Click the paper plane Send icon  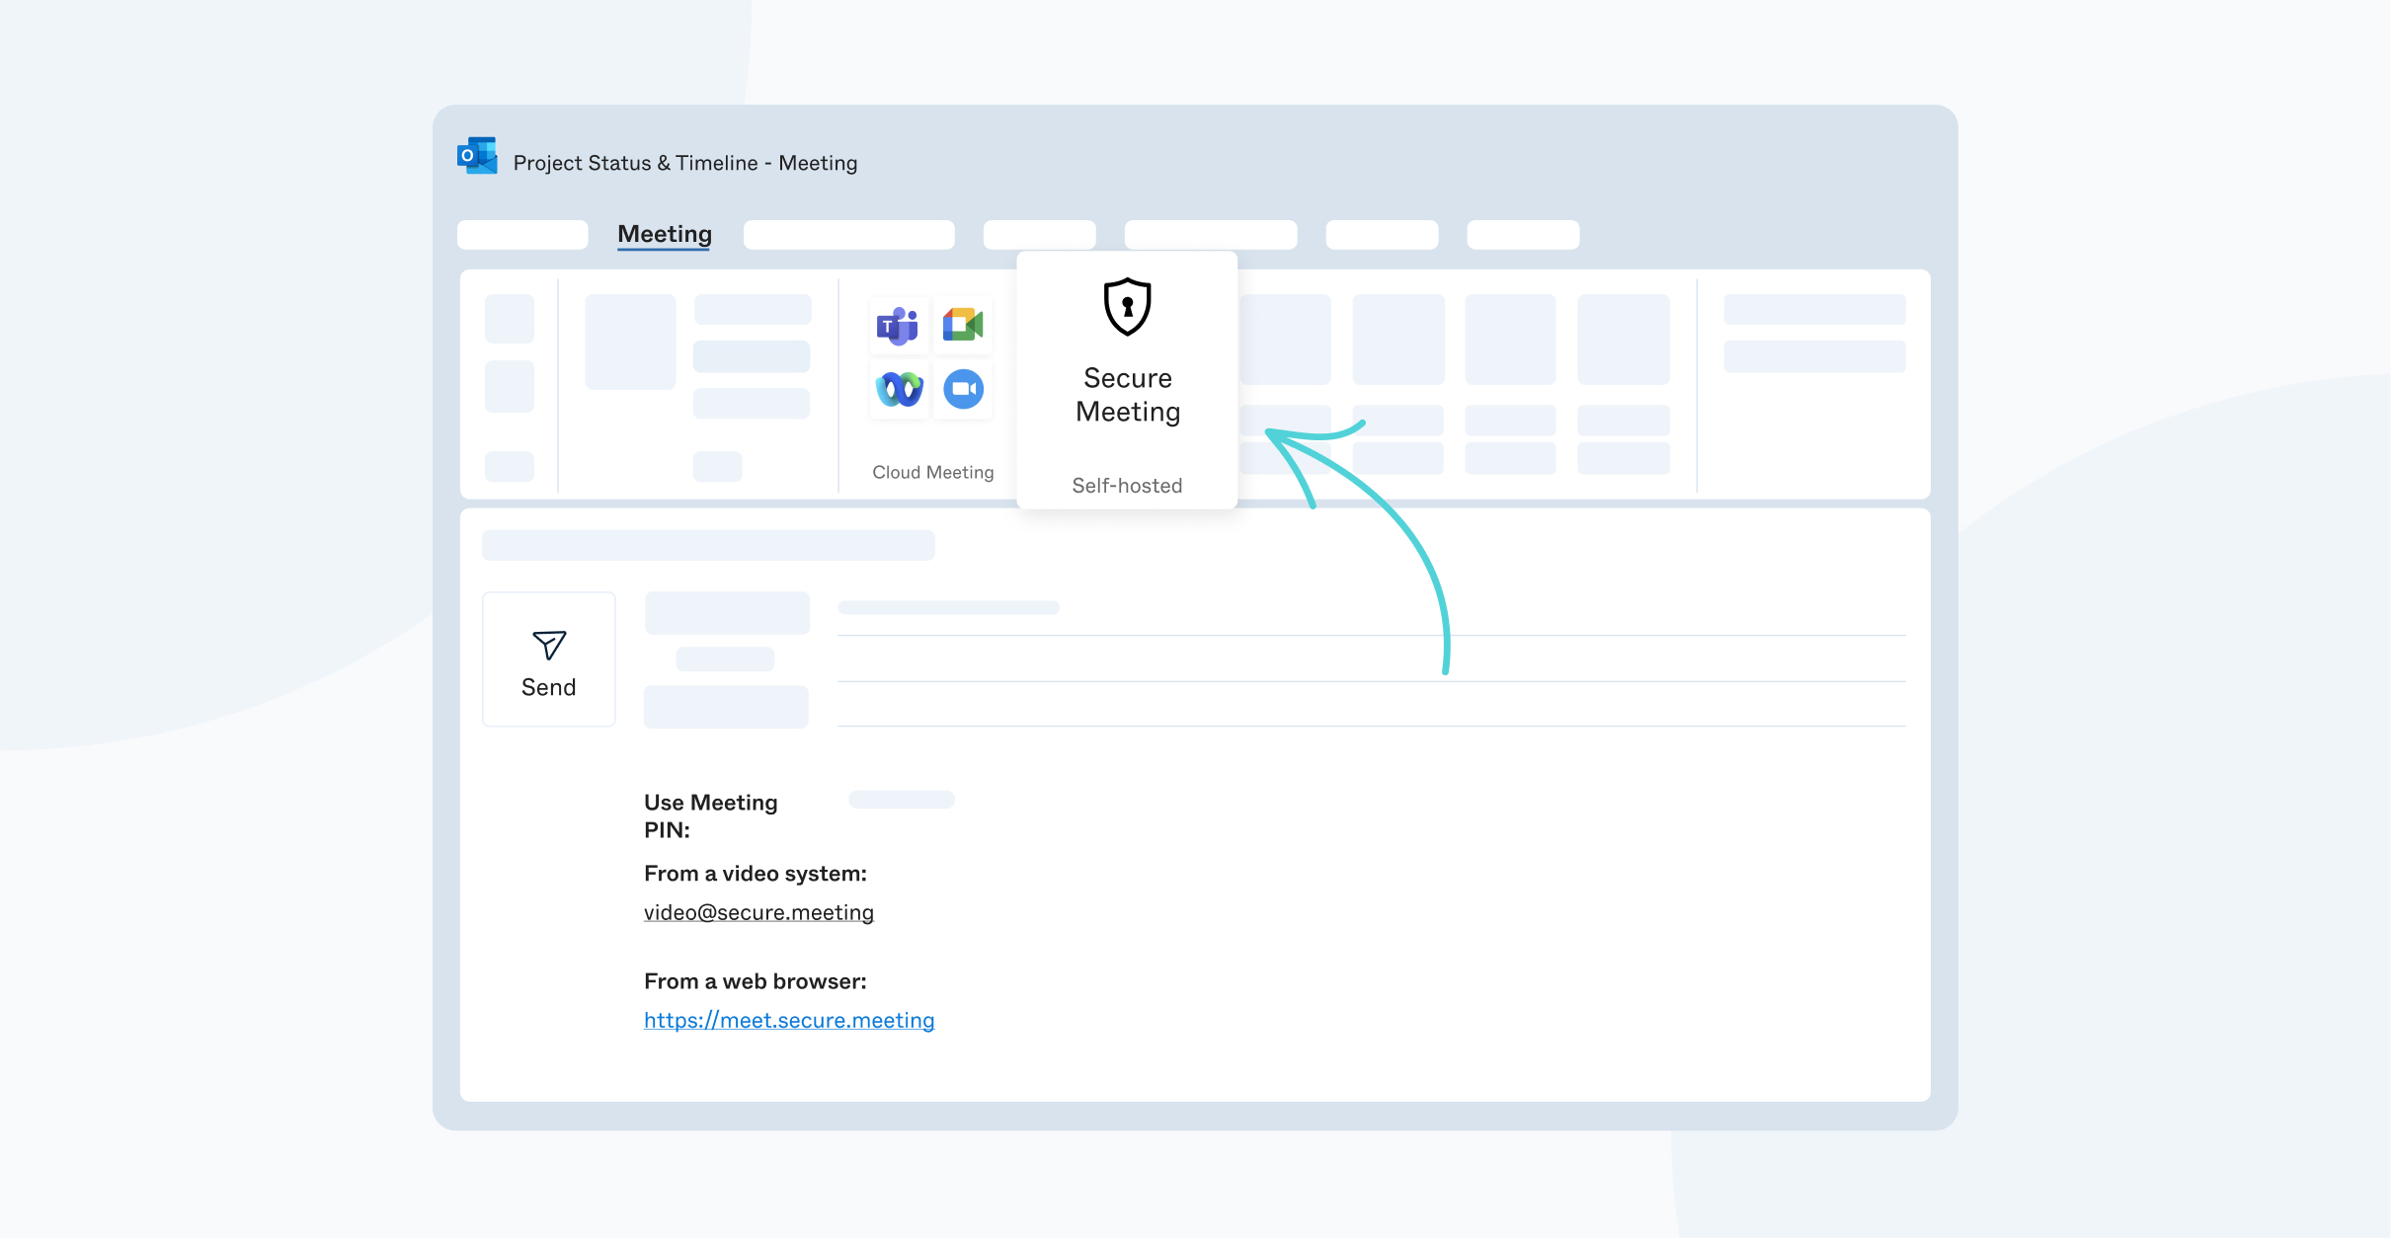(x=549, y=644)
